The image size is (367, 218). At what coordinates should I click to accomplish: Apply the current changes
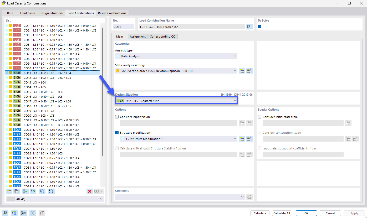pos(354,213)
